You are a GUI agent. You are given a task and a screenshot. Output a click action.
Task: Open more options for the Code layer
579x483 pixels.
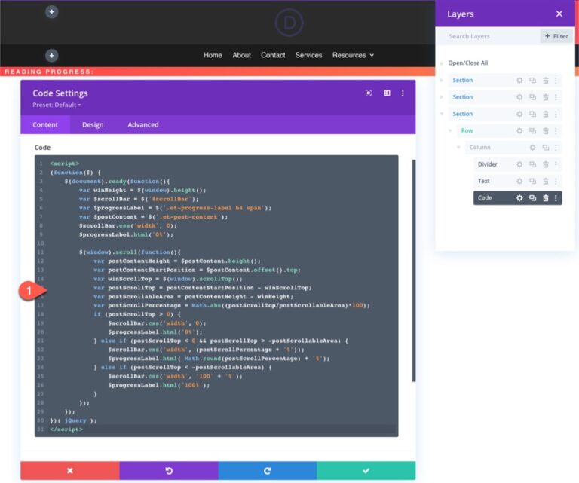[x=556, y=198]
